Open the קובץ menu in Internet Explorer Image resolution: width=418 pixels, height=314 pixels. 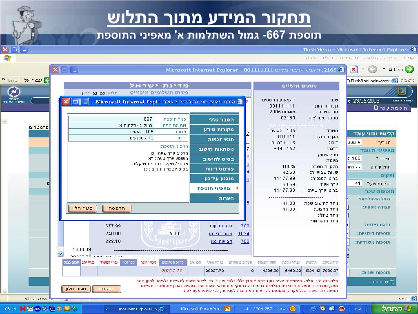(408, 58)
